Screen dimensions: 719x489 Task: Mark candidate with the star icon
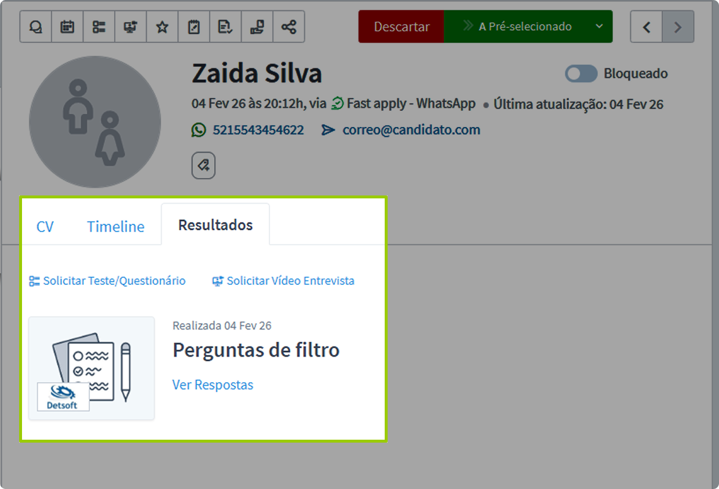(x=162, y=27)
